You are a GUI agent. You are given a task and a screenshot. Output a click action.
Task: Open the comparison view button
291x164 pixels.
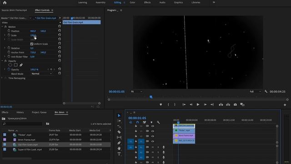click(x=242, y=104)
